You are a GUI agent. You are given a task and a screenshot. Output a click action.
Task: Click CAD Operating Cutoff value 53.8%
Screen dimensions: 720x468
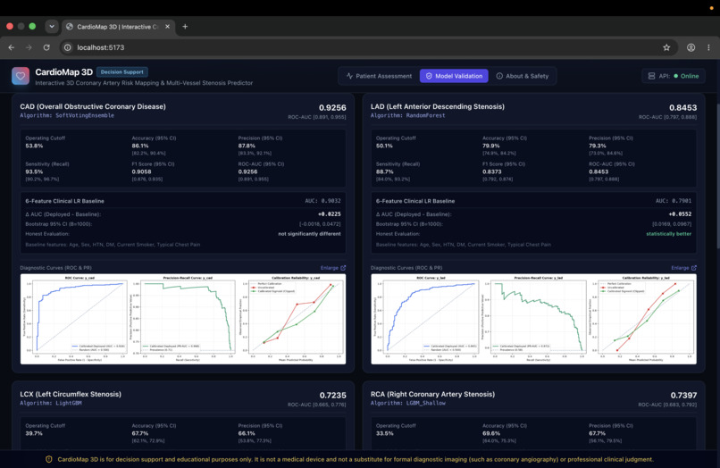click(x=35, y=146)
